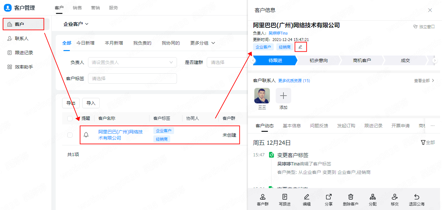
Task: Click the 未创建 customer group cell
Action: (x=229, y=135)
